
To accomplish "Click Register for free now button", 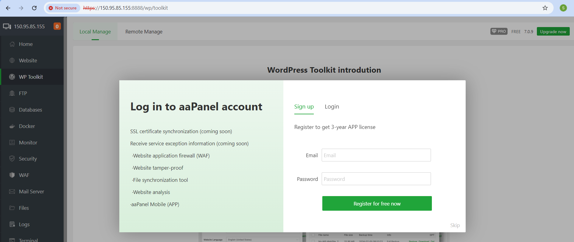I will pos(377,203).
